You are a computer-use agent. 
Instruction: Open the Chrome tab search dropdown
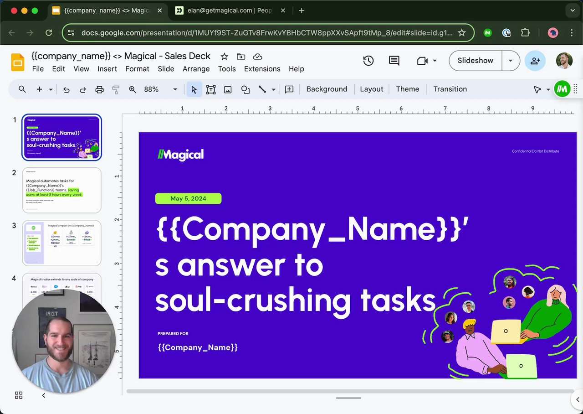click(x=573, y=10)
